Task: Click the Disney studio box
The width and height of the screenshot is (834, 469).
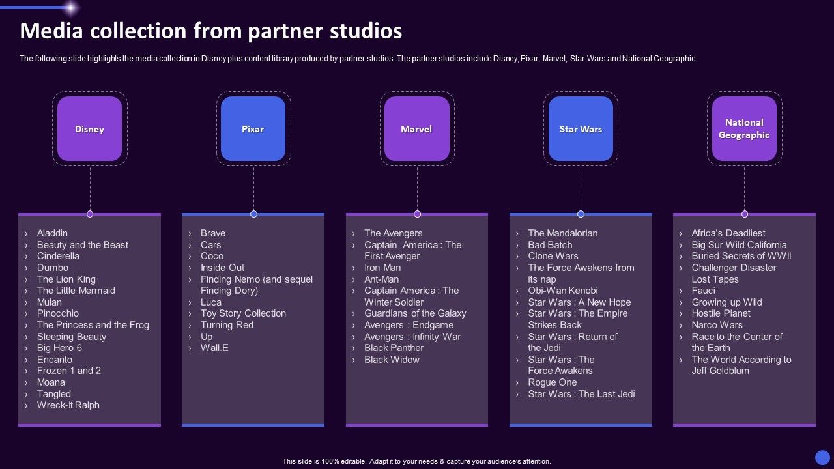Action: pyautogui.click(x=90, y=129)
